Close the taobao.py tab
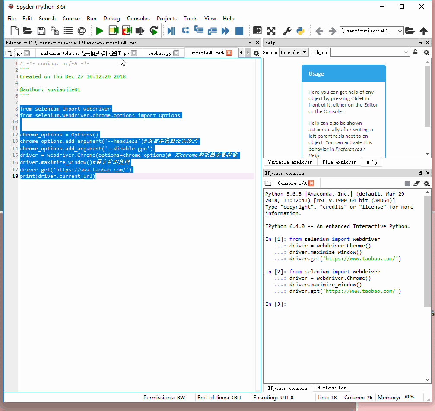Image resolution: width=435 pixels, height=411 pixels. [x=176, y=53]
